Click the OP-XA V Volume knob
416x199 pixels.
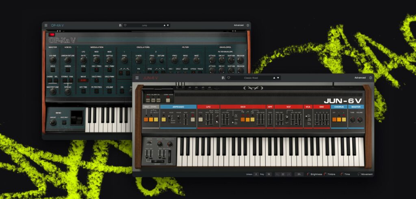53,60
